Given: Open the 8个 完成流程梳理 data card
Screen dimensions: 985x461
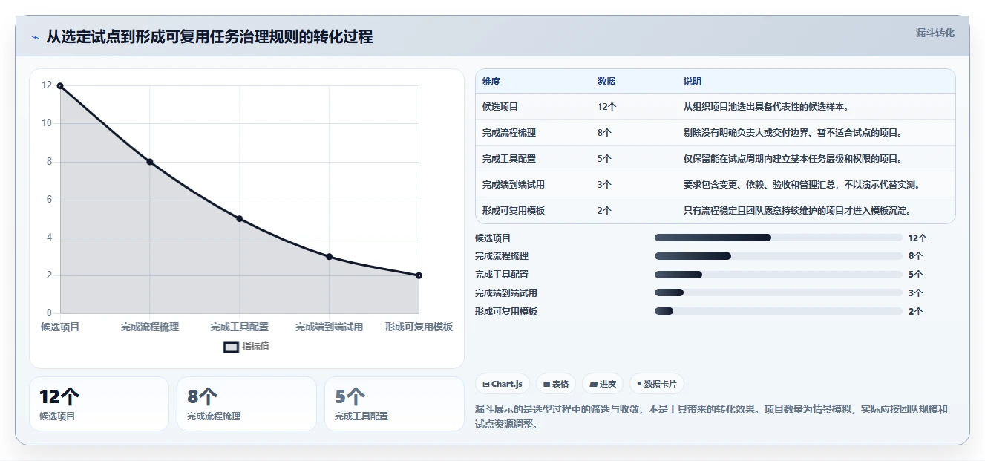Looking at the screenshot, I should 246,404.
